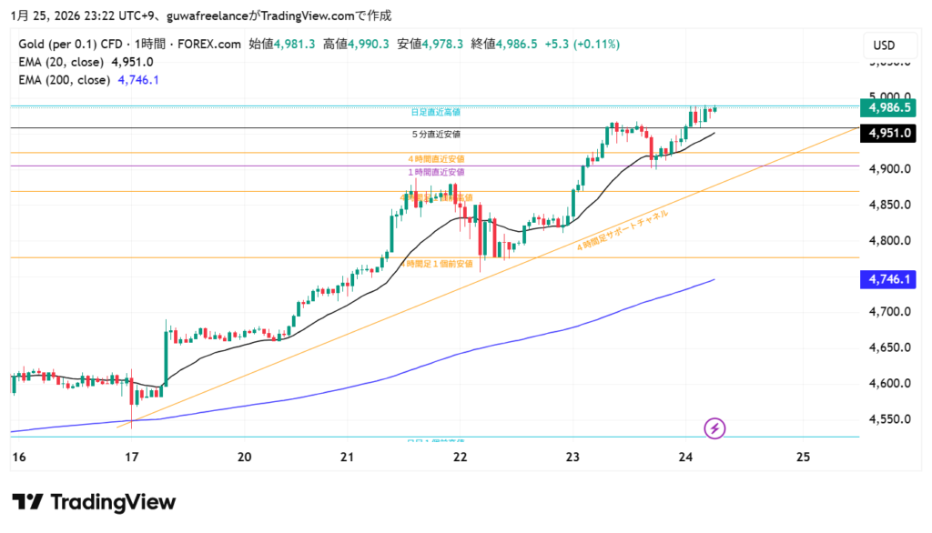
Task: Click date 17 on the time axis
Action: [132, 457]
